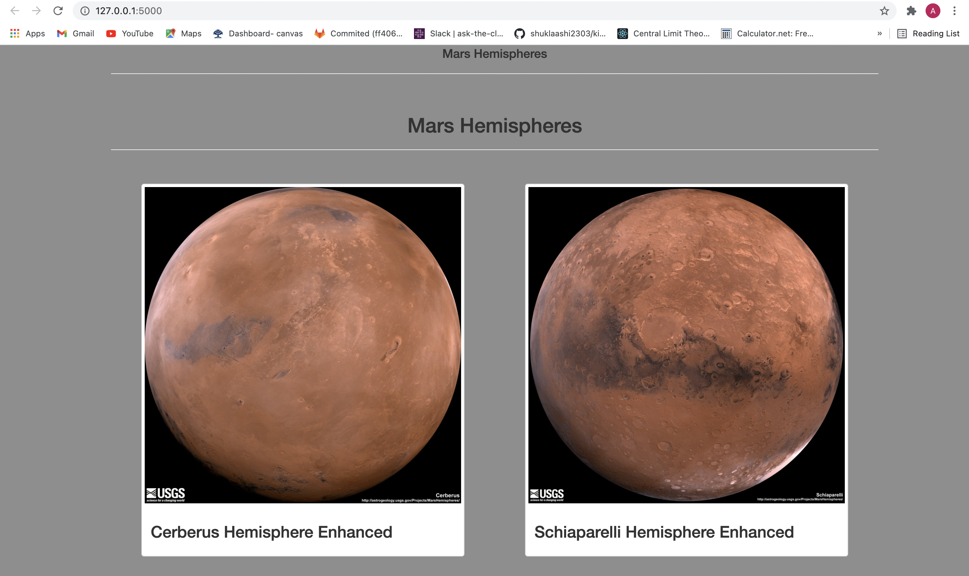Reload the Mars Hemispheres page
The width and height of the screenshot is (969, 576).
(x=58, y=10)
